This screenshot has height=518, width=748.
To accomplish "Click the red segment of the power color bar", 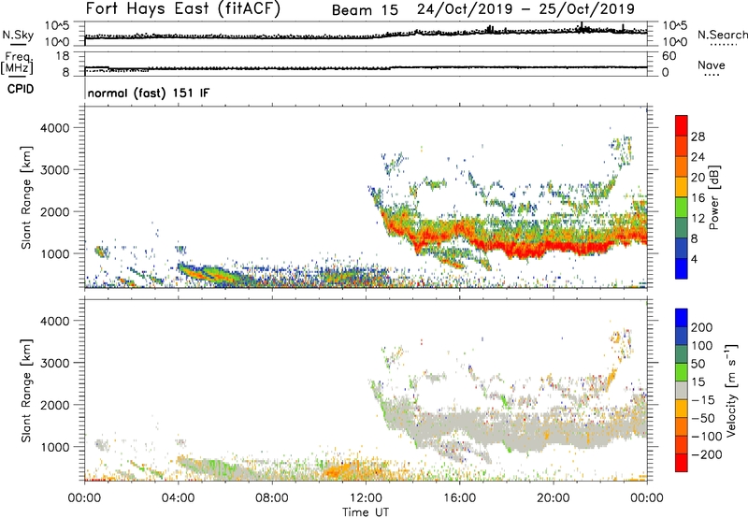I will click(682, 126).
